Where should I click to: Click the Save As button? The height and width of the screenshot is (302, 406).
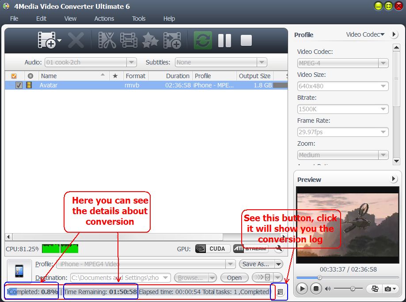click(256, 264)
